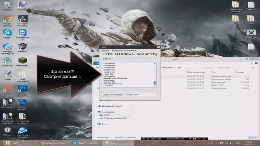Select bdcam64.bin in the process list
The height and width of the screenshot is (146, 260).
click(x=110, y=82)
